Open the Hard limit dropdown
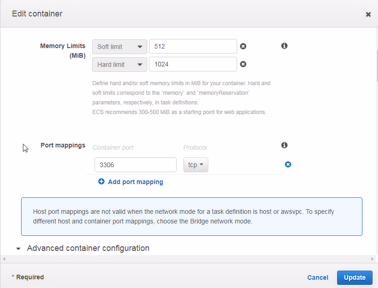Image resolution: width=378 pixels, height=288 pixels. pos(120,65)
